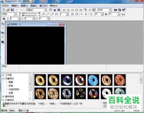144x113 pixels.
Task: Collapse the 对象样式 tree node
Action: click(x=3, y=79)
